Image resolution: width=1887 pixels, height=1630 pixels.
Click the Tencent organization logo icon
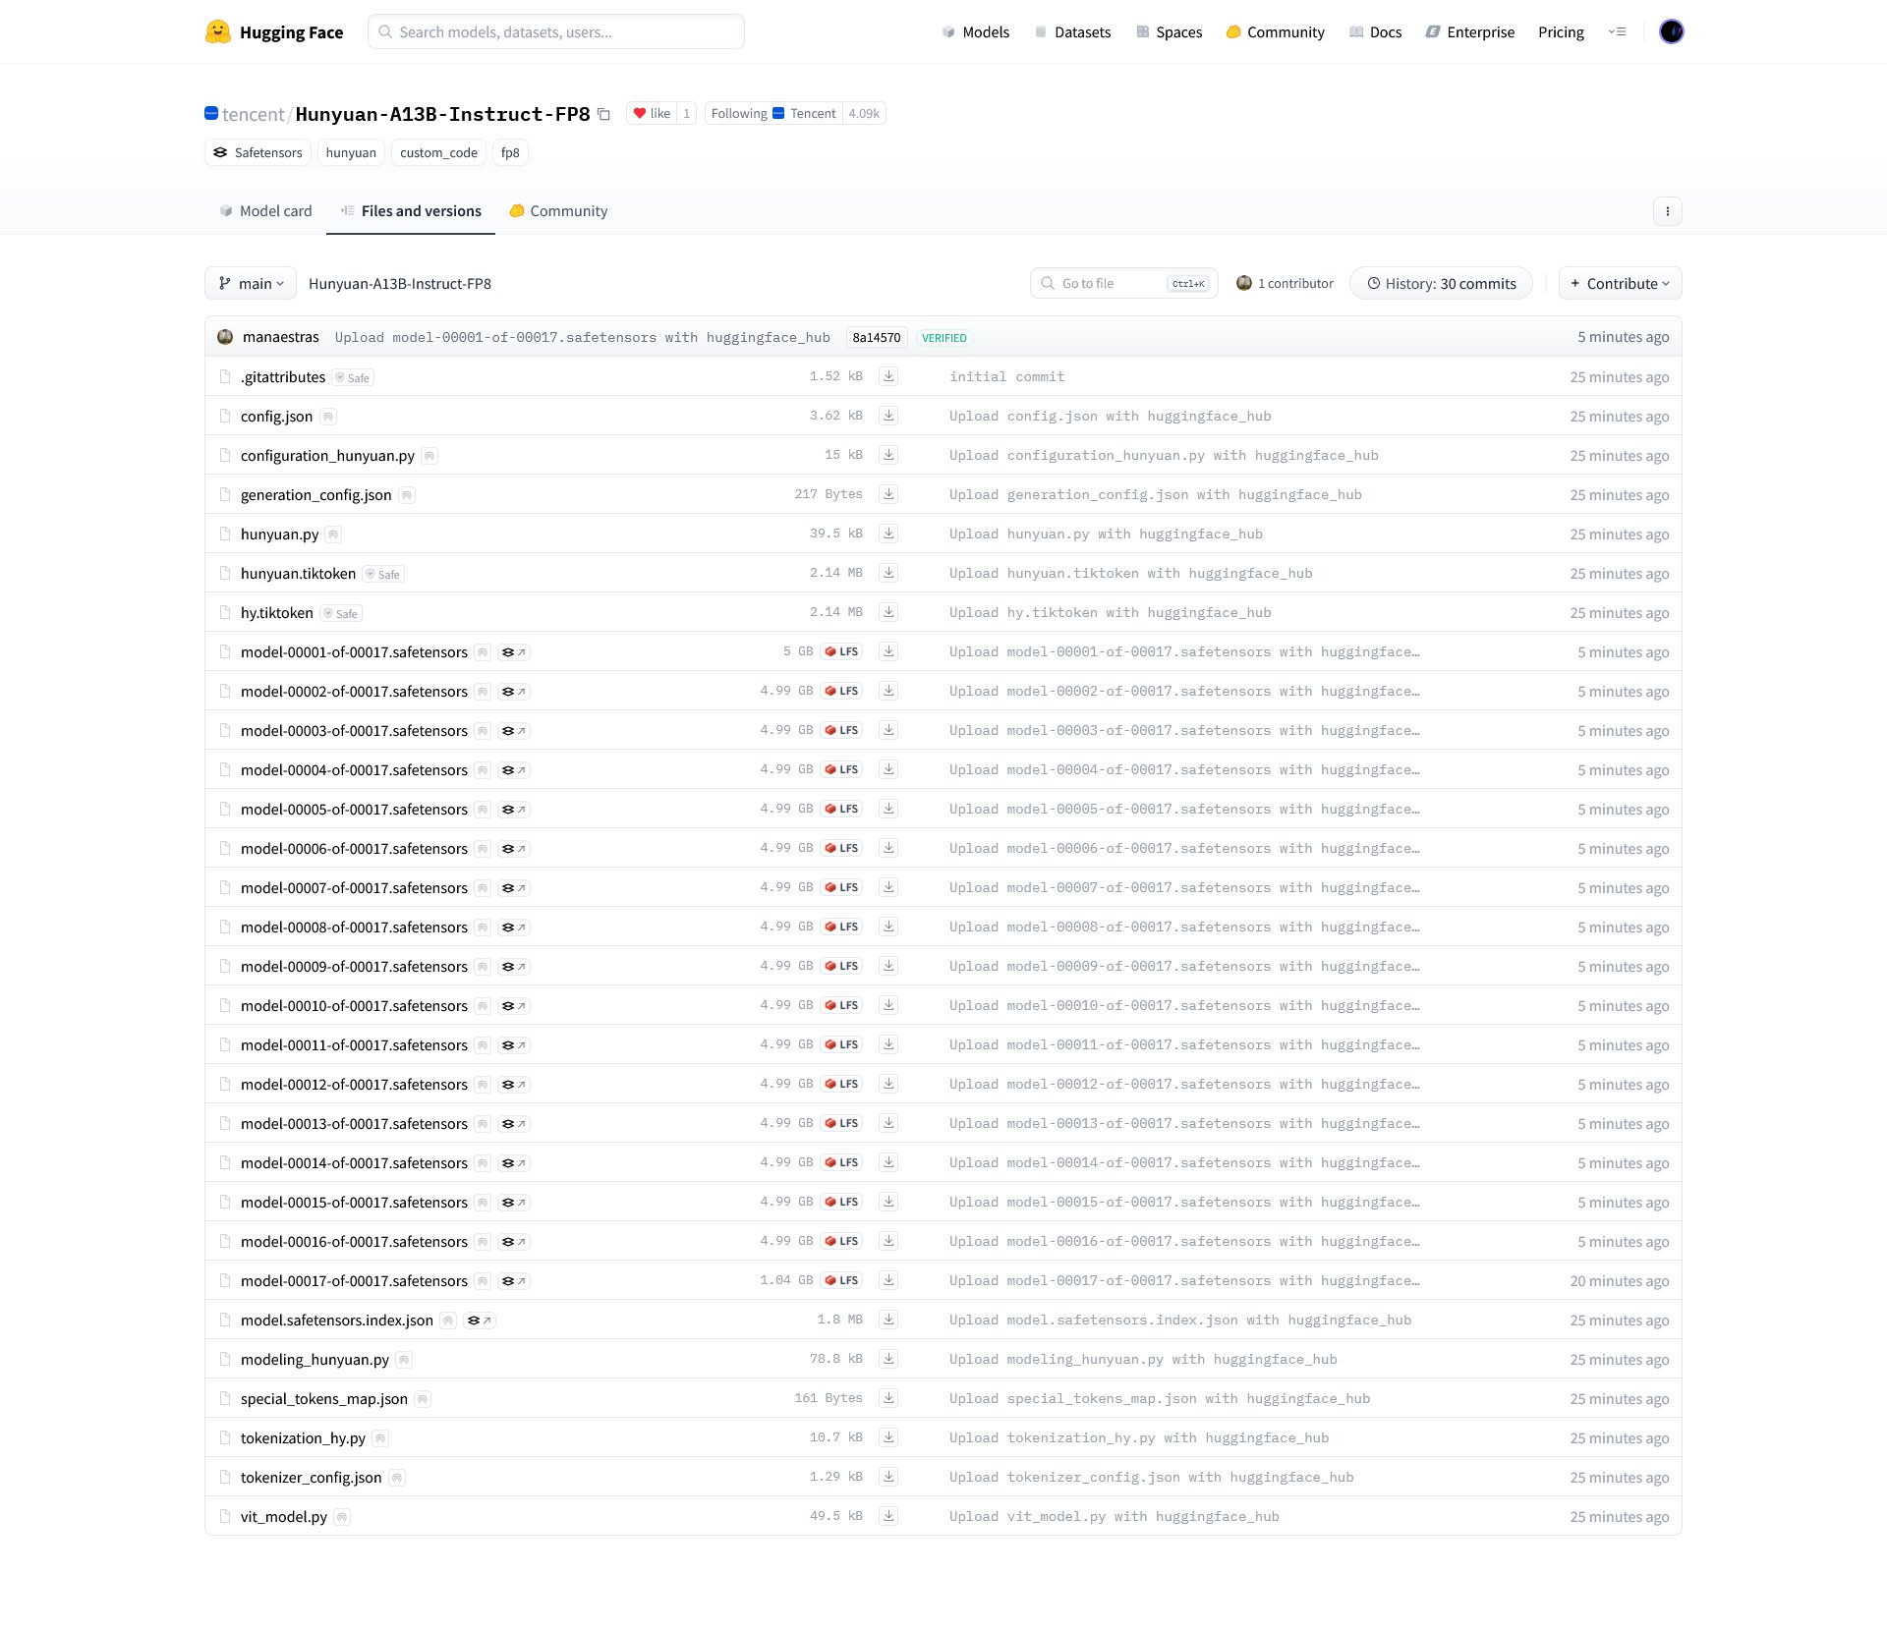click(211, 113)
